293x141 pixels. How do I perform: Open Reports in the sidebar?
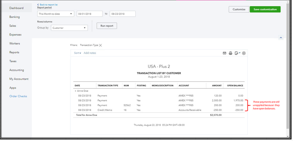(14, 52)
